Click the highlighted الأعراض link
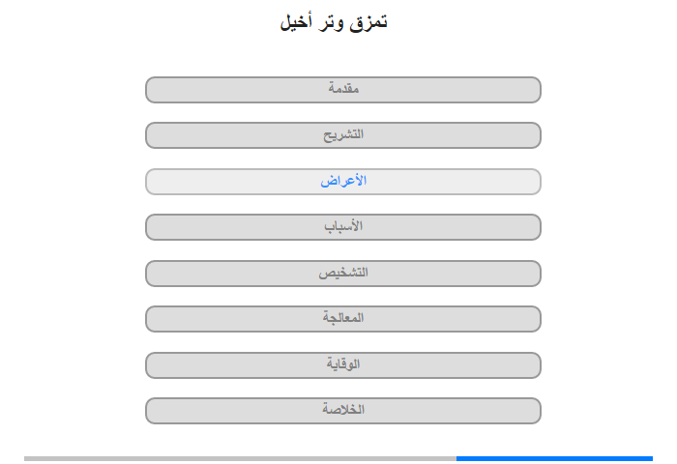The height and width of the screenshot is (464, 677). pos(343,182)
